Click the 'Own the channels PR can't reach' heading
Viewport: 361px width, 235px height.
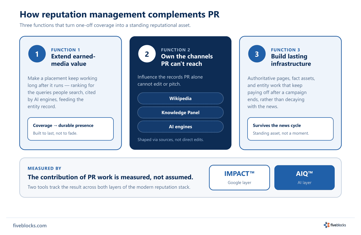(187, 60)
